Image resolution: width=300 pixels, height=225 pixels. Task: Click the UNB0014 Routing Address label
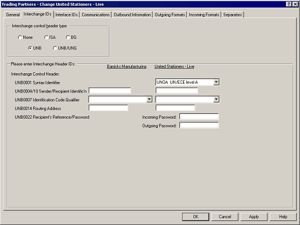[38, 109]
